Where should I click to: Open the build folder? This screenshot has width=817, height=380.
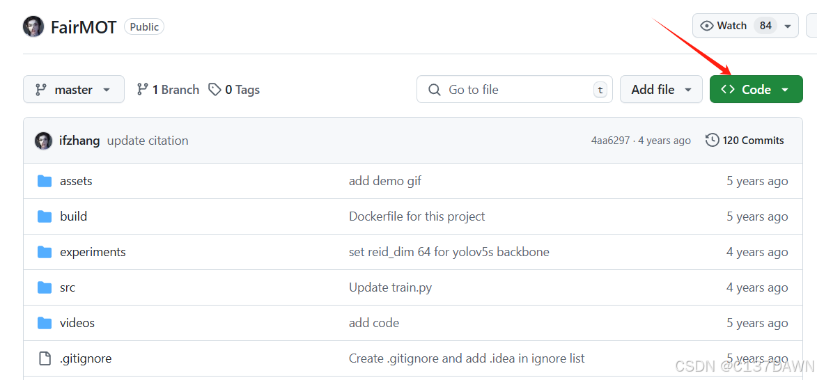pos(73,216)
